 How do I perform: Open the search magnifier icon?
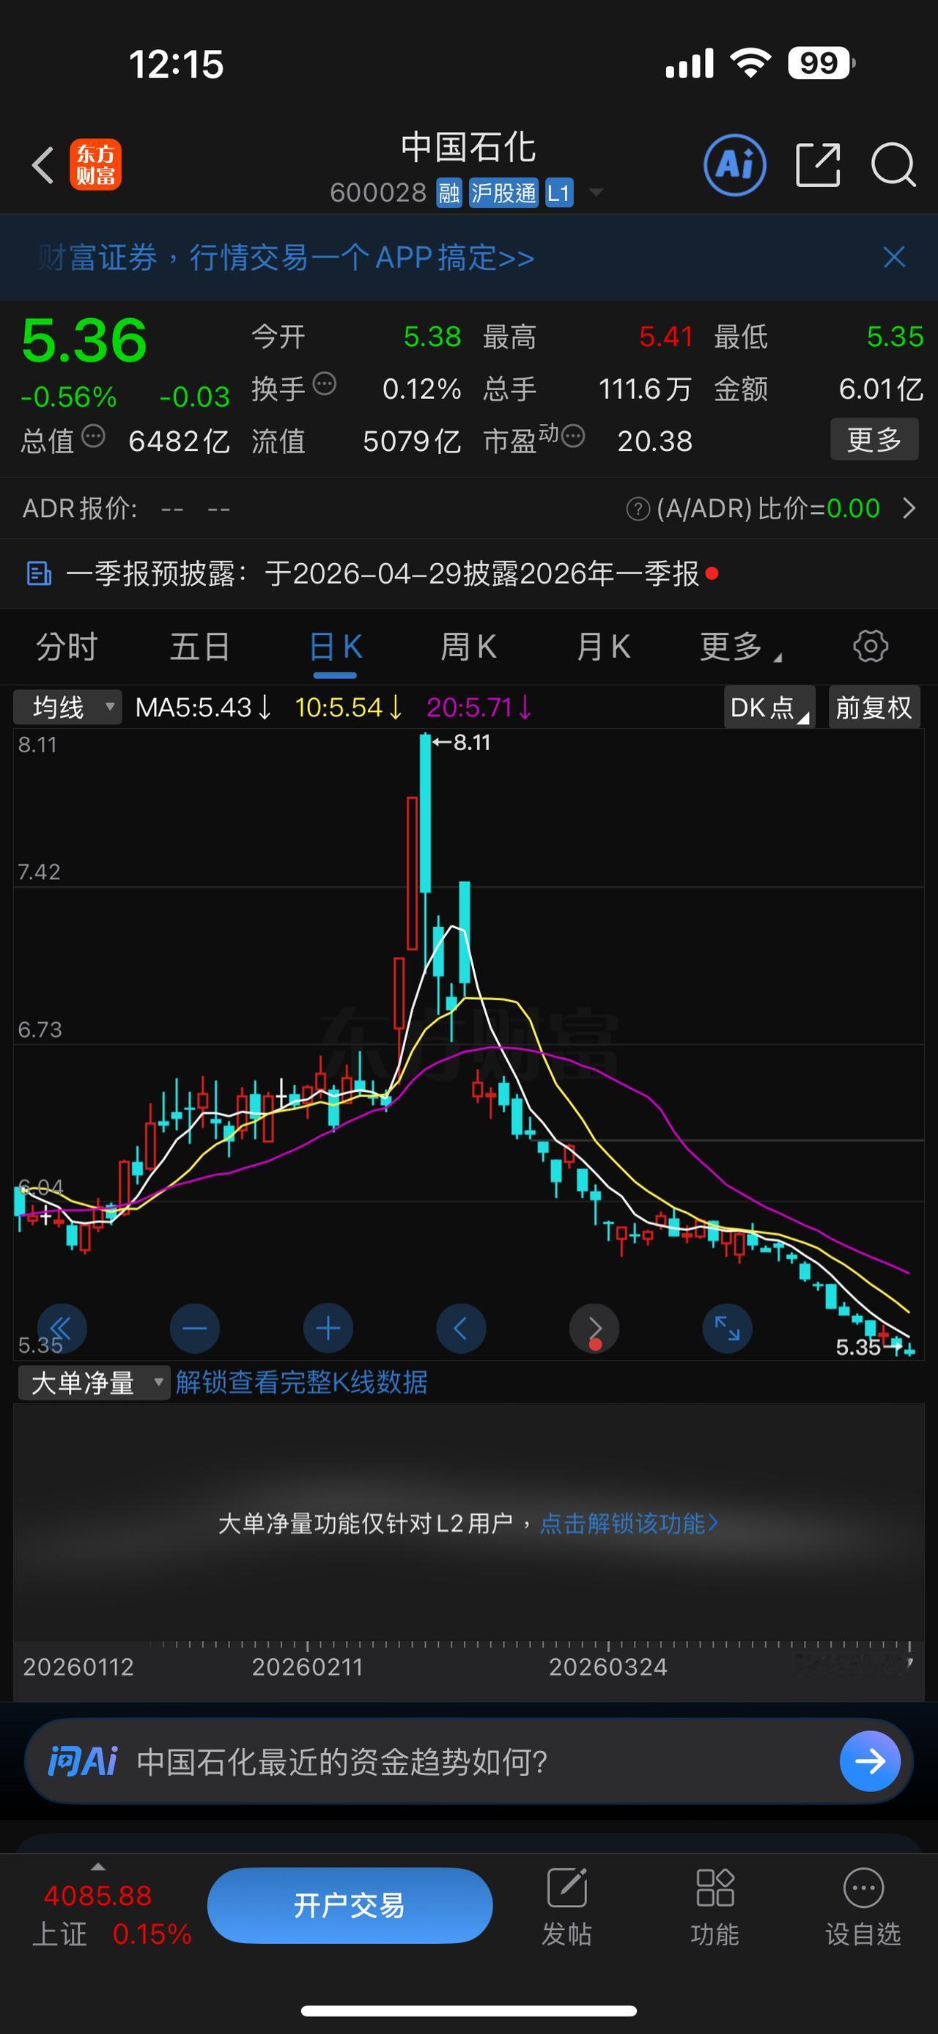(x=893, y=165)
